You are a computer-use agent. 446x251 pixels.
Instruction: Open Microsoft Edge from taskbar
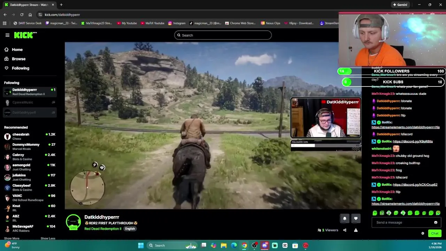(x=234, y=245)
